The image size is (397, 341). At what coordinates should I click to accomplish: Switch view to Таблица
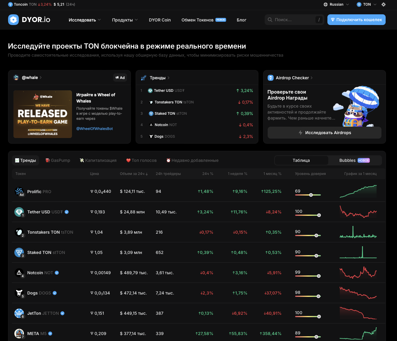[301, 160]
